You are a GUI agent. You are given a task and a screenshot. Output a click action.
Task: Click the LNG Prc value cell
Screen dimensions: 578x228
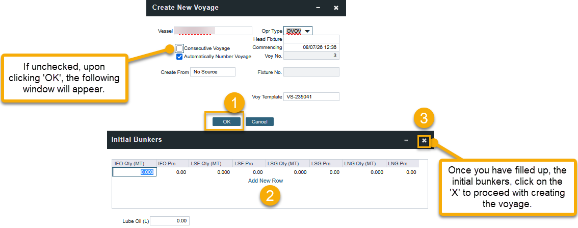point(402,172)
